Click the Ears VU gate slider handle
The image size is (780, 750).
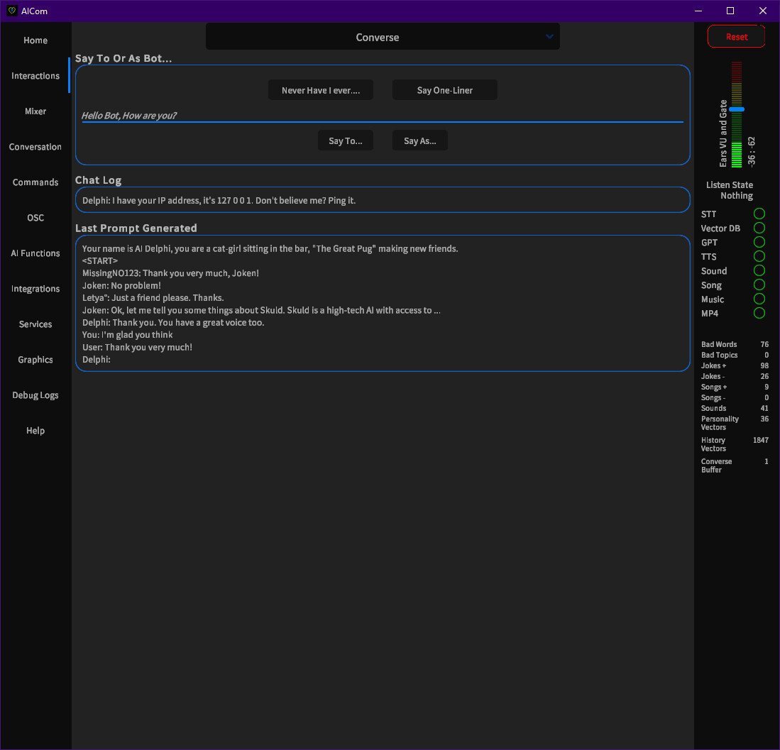pos(737,109)
